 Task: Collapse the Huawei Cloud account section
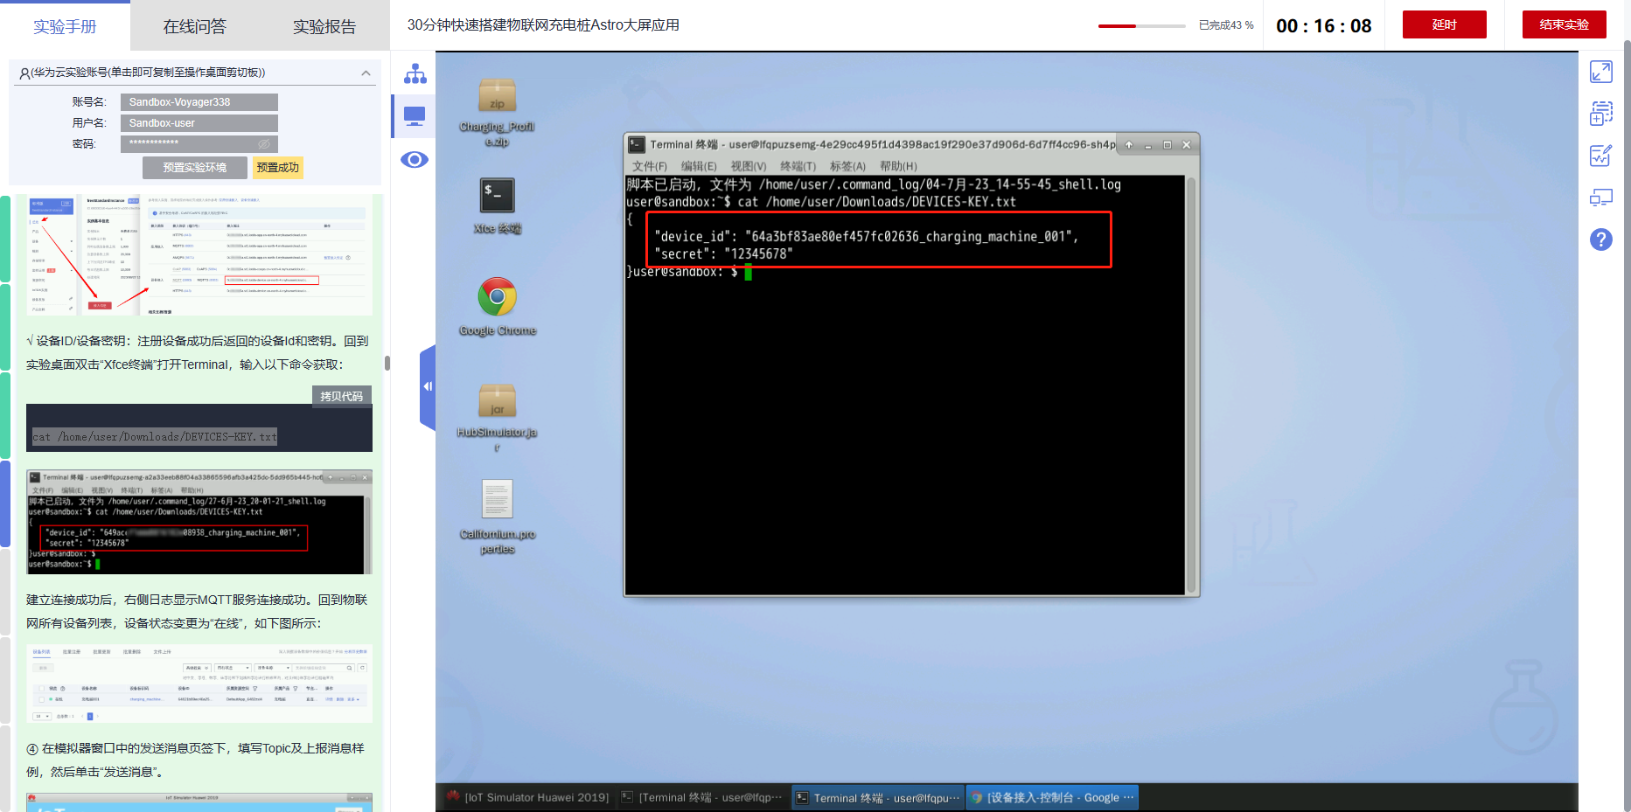point(366,73)
